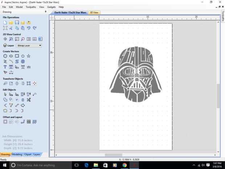Switch to the Layers tab
This screenshot has height=169, width=225.
click(37, 154)
